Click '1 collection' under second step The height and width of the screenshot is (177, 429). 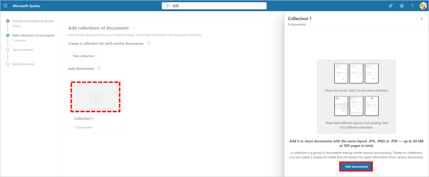(x=19, y=40)
